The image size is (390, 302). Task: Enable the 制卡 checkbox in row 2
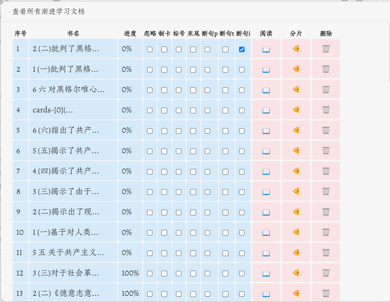pos(164,70)
